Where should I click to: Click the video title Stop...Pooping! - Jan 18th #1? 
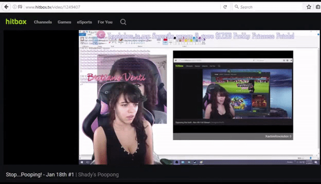click(x=39, y=175)
